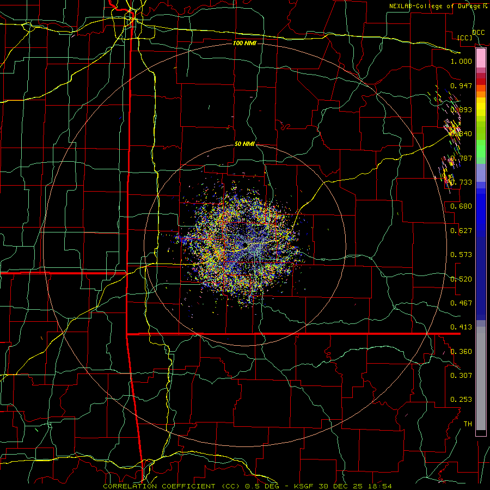
Task: Click the TH threshold label
Action: point(468,424)
